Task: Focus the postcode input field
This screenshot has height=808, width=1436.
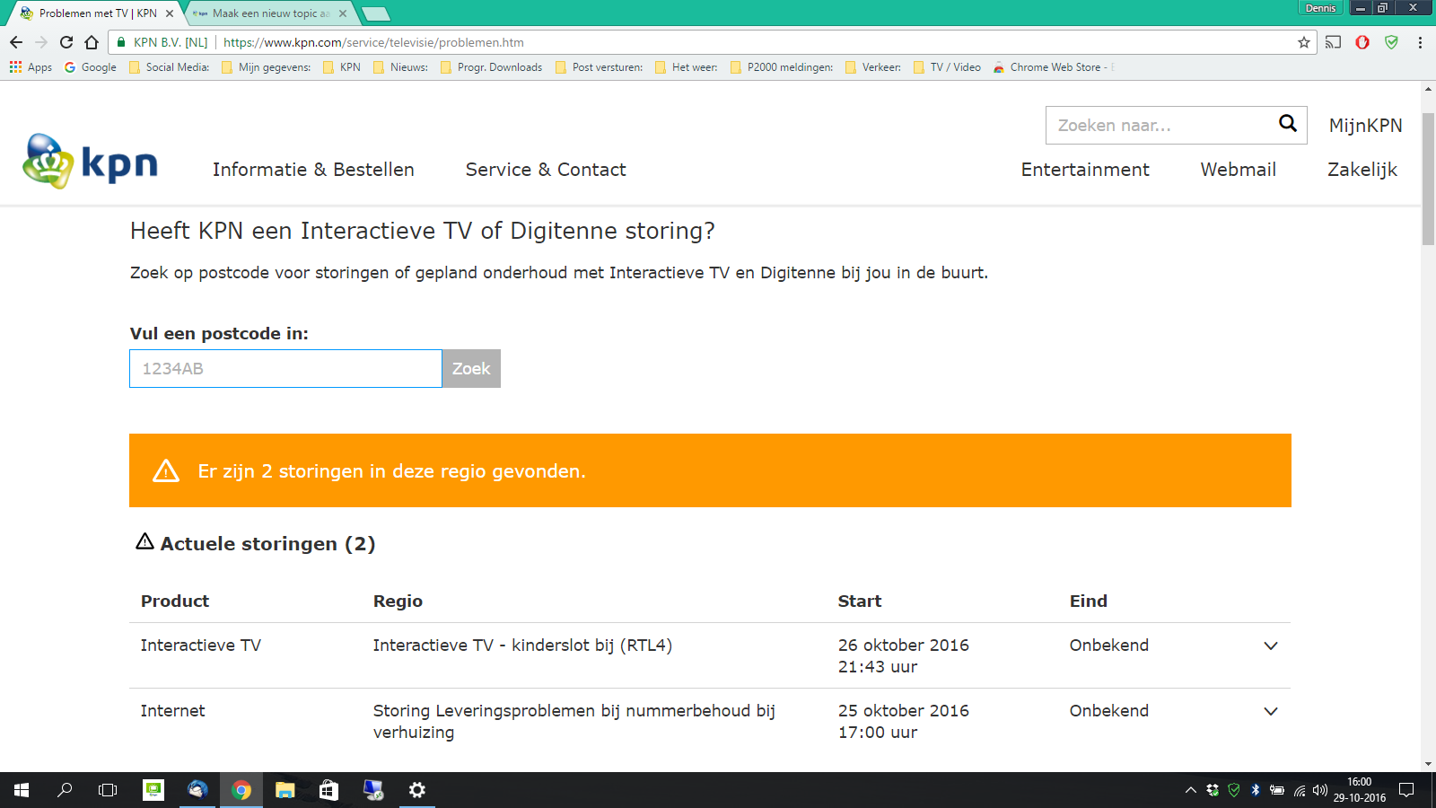Action: (x=285, y=369)
